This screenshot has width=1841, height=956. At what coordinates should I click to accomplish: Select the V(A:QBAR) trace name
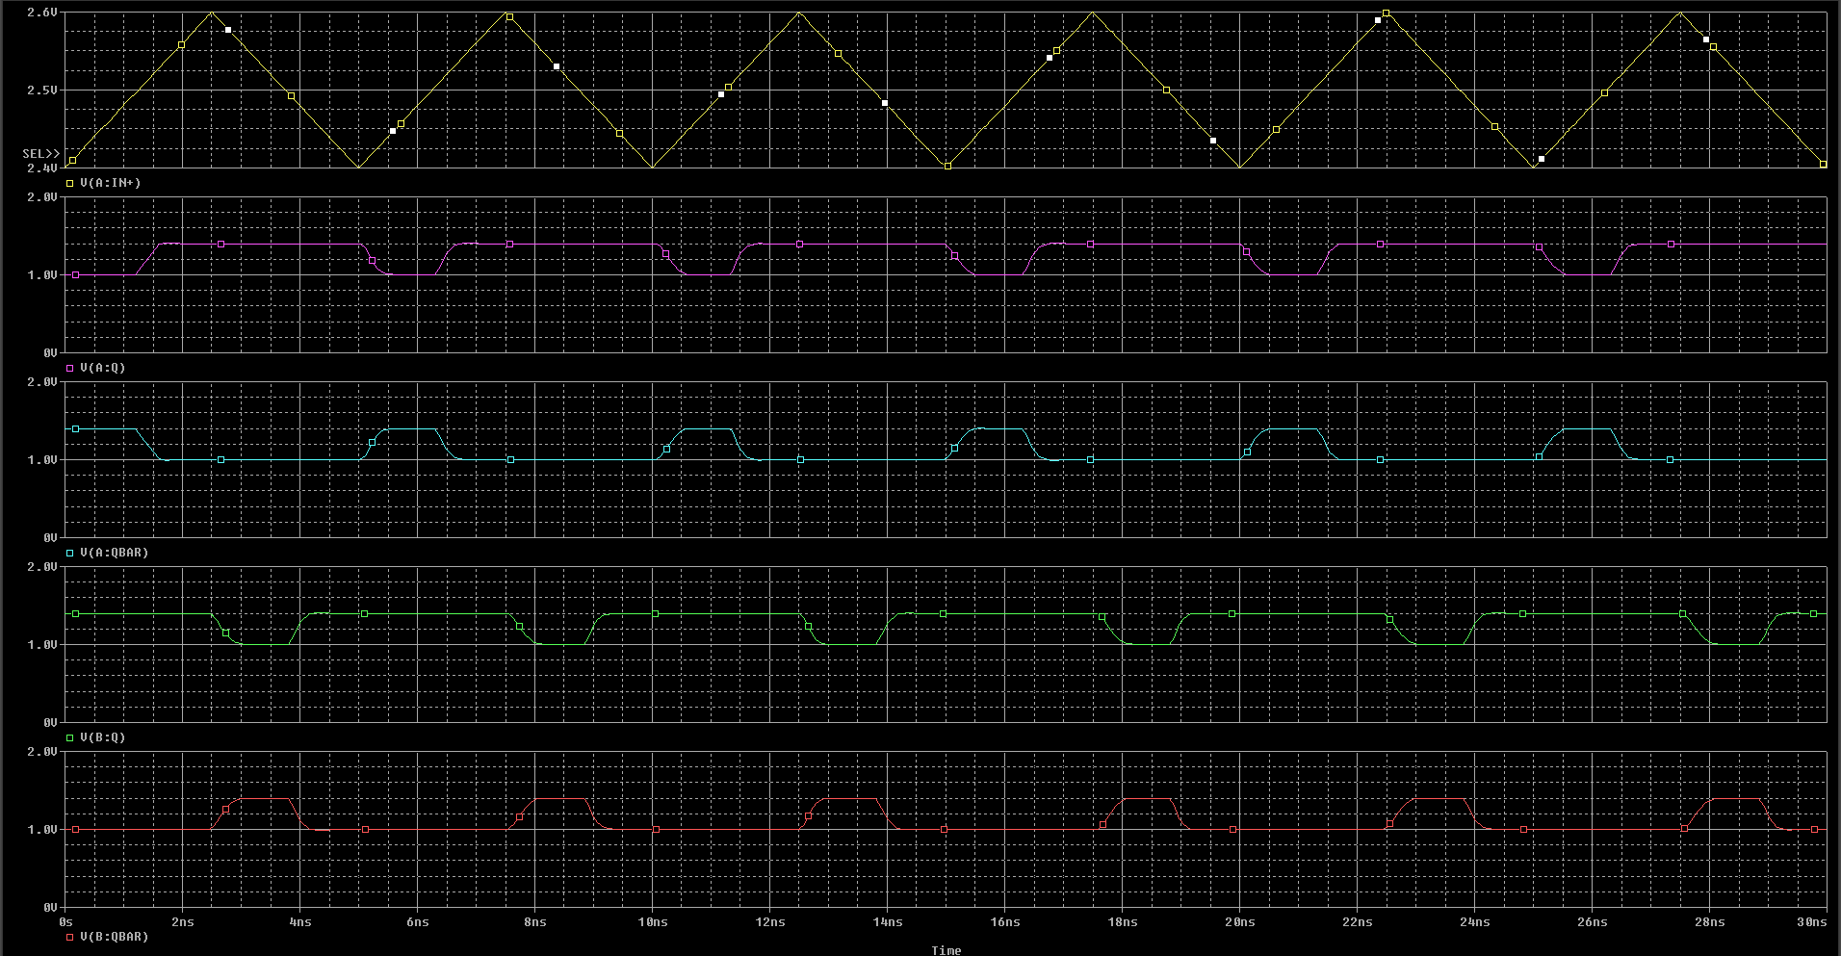(115, 553)
